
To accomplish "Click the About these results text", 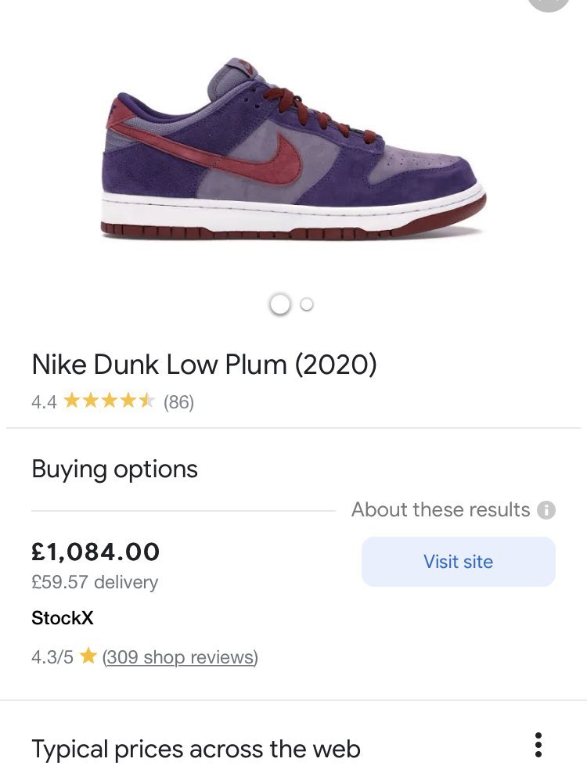I will 441,510.
